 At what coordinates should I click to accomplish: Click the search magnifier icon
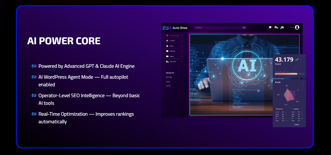pos(244,28)
